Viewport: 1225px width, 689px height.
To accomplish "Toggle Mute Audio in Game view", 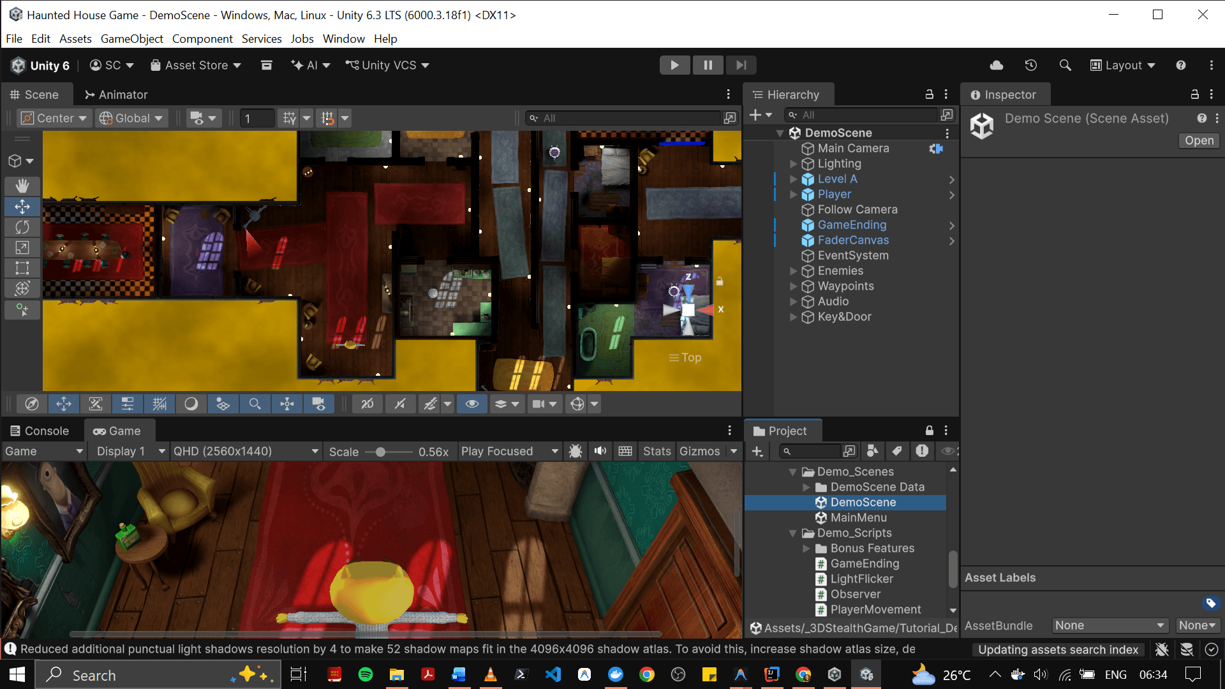I will tap(600, 451).
